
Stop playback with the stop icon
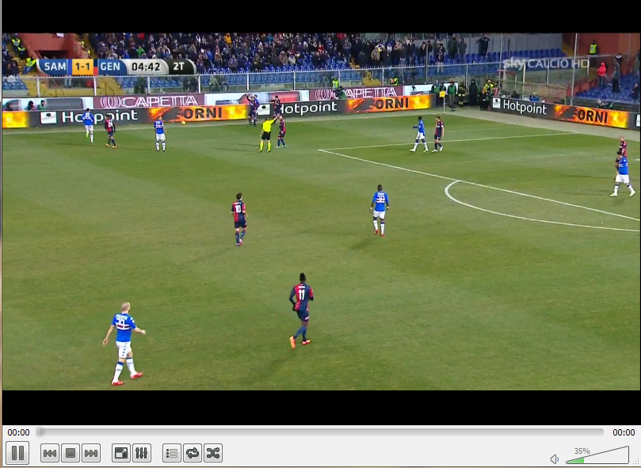coord(69,453)
